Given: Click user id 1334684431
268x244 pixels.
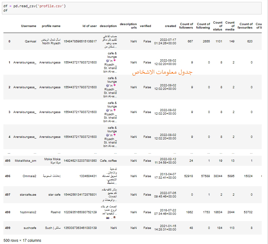Looking at the screenshot, I should [x=88, y=176].
